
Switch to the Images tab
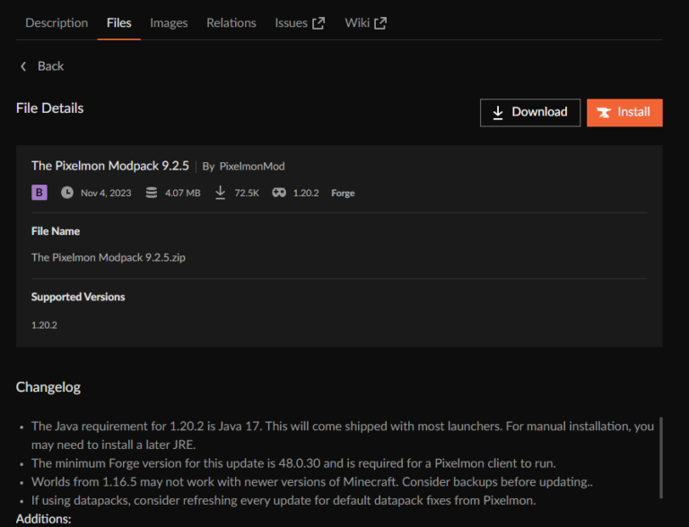tap(169, 22)
